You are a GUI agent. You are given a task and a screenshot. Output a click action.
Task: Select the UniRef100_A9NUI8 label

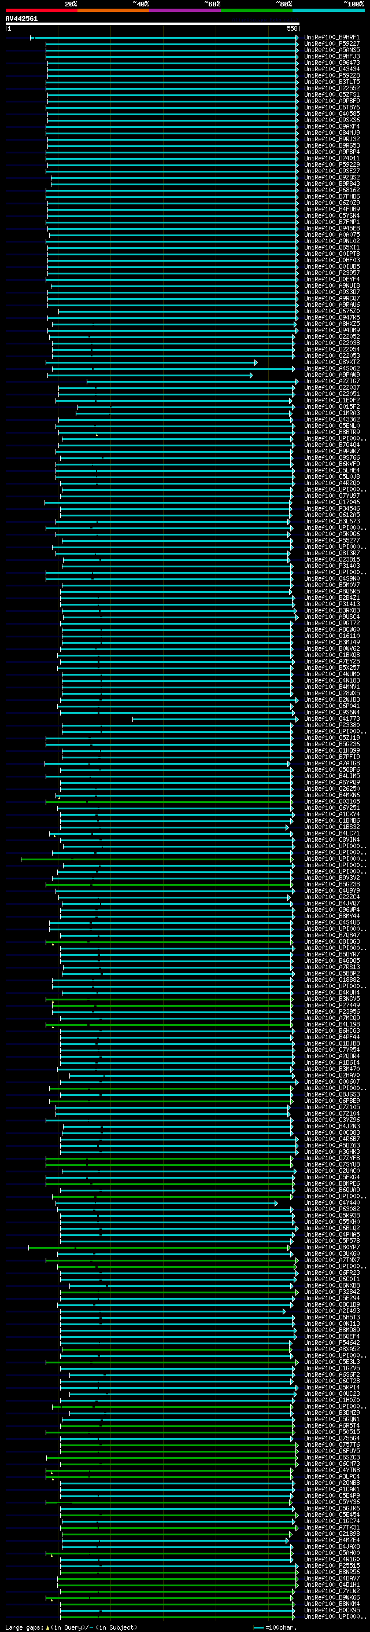tap(332, 286)
